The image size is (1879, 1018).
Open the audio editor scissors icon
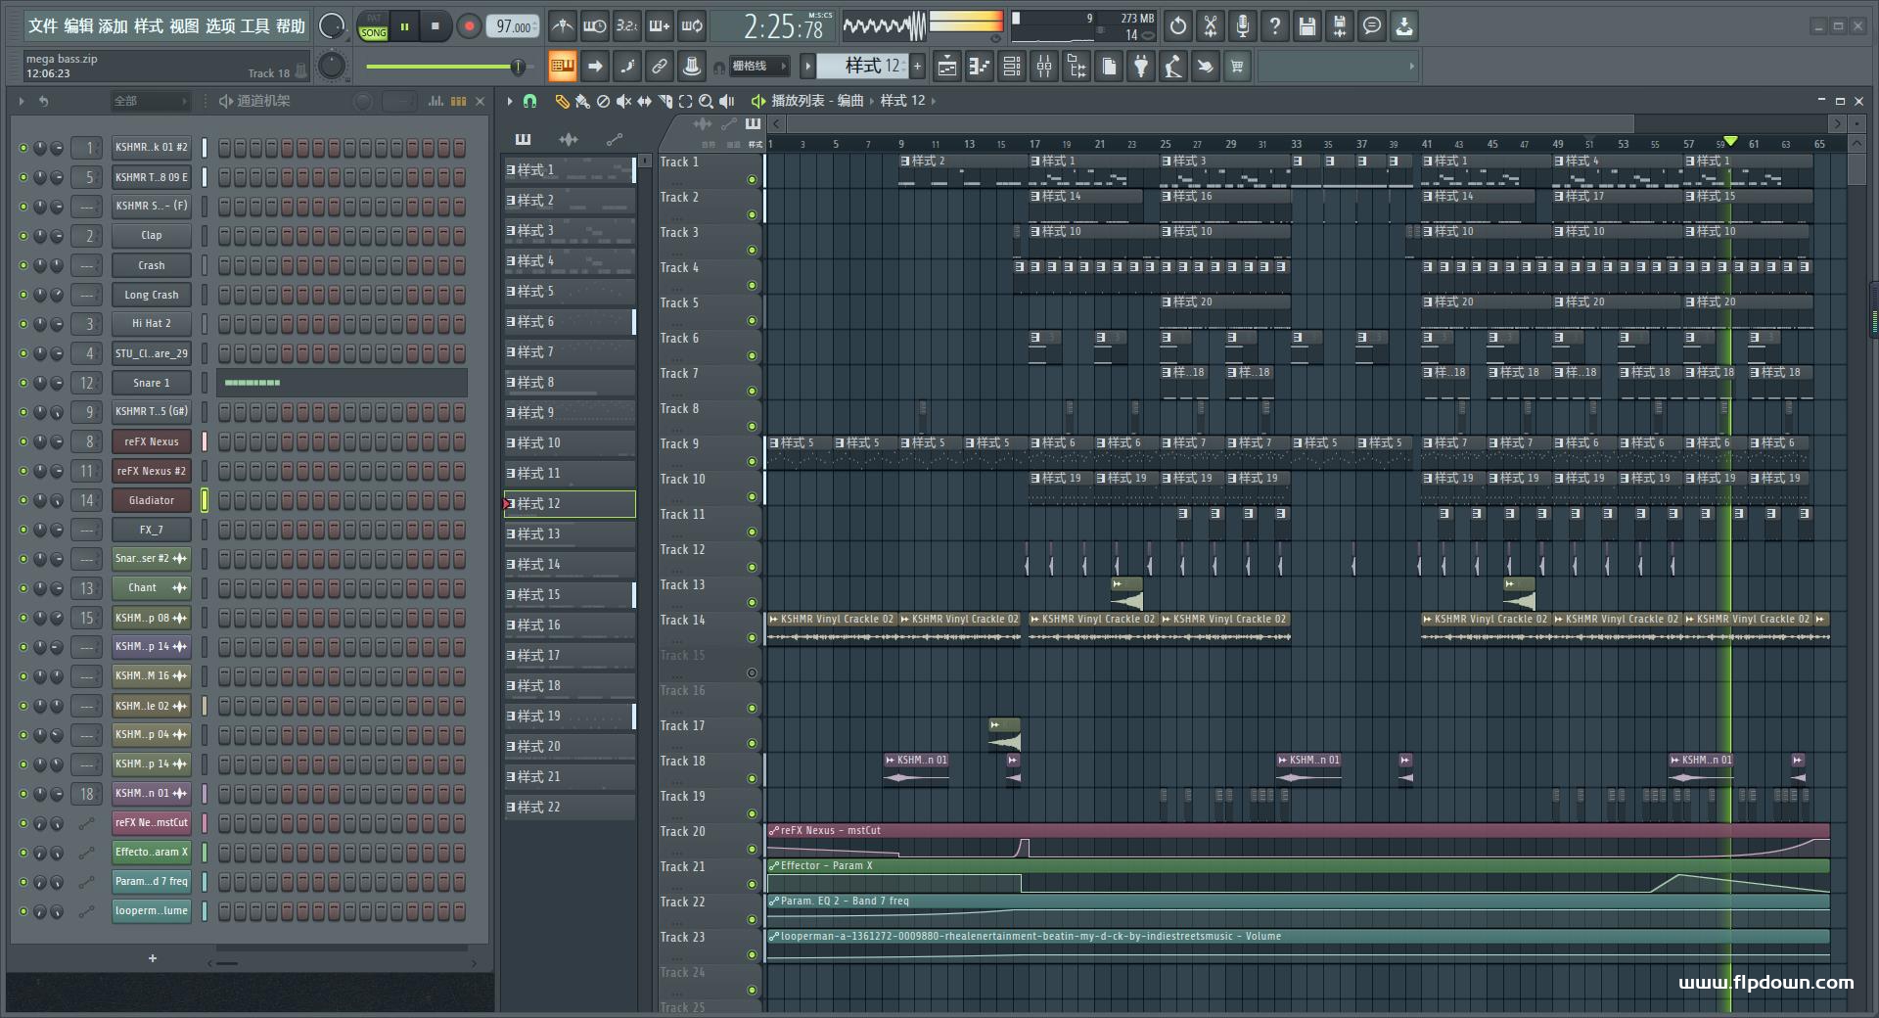click(x=1211, y=26)
